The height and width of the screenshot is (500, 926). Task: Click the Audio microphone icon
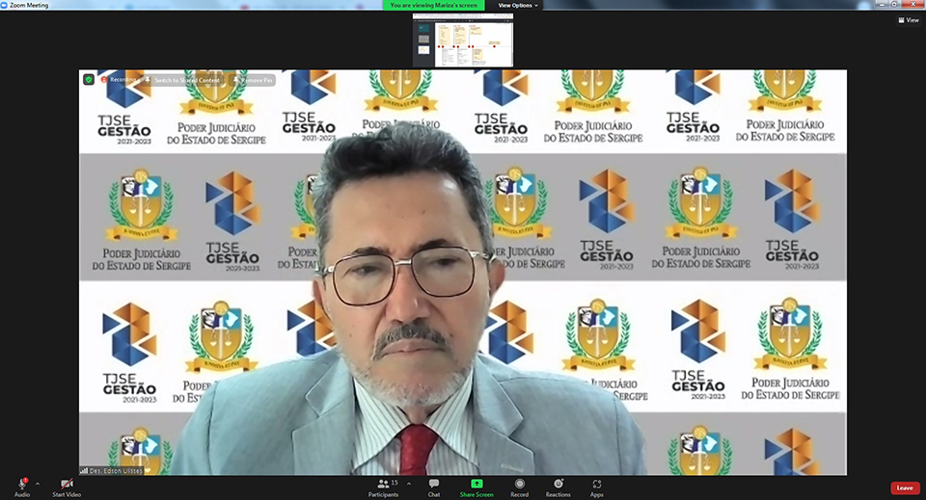[x=21, y=484]
